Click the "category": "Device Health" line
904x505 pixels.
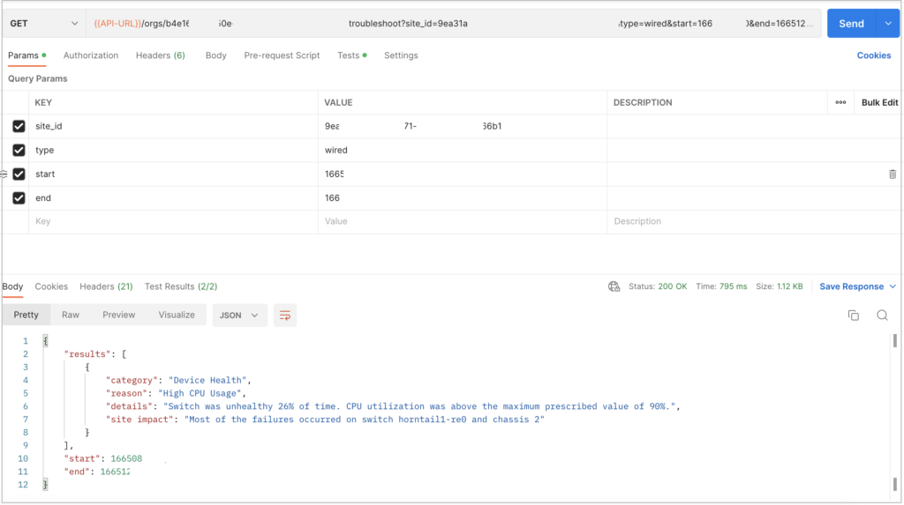178,381
